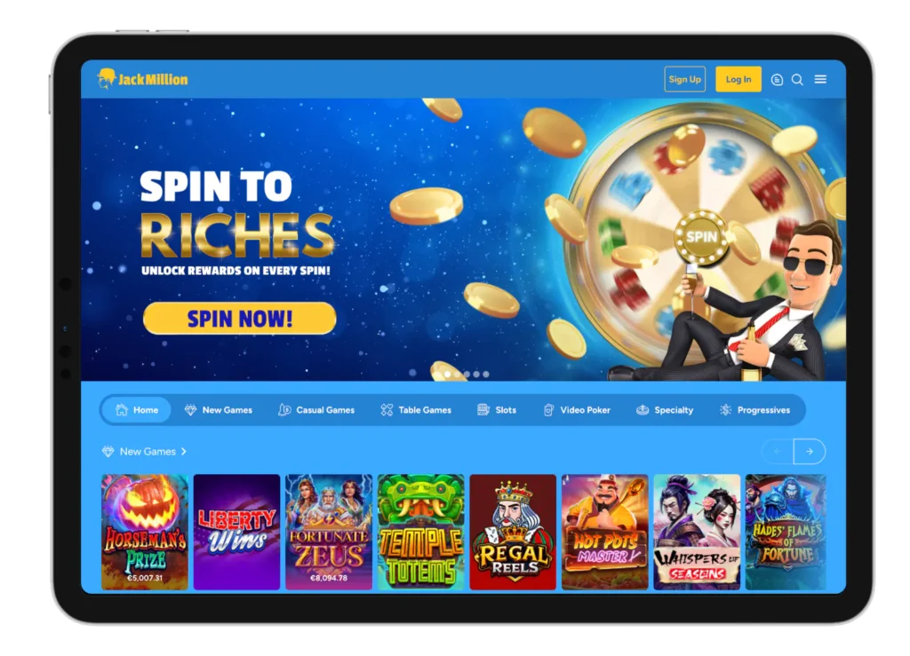The height and width of the screenshot is (656, 910).
Task: Switch to the Home tab
Action: pos(136,410)
